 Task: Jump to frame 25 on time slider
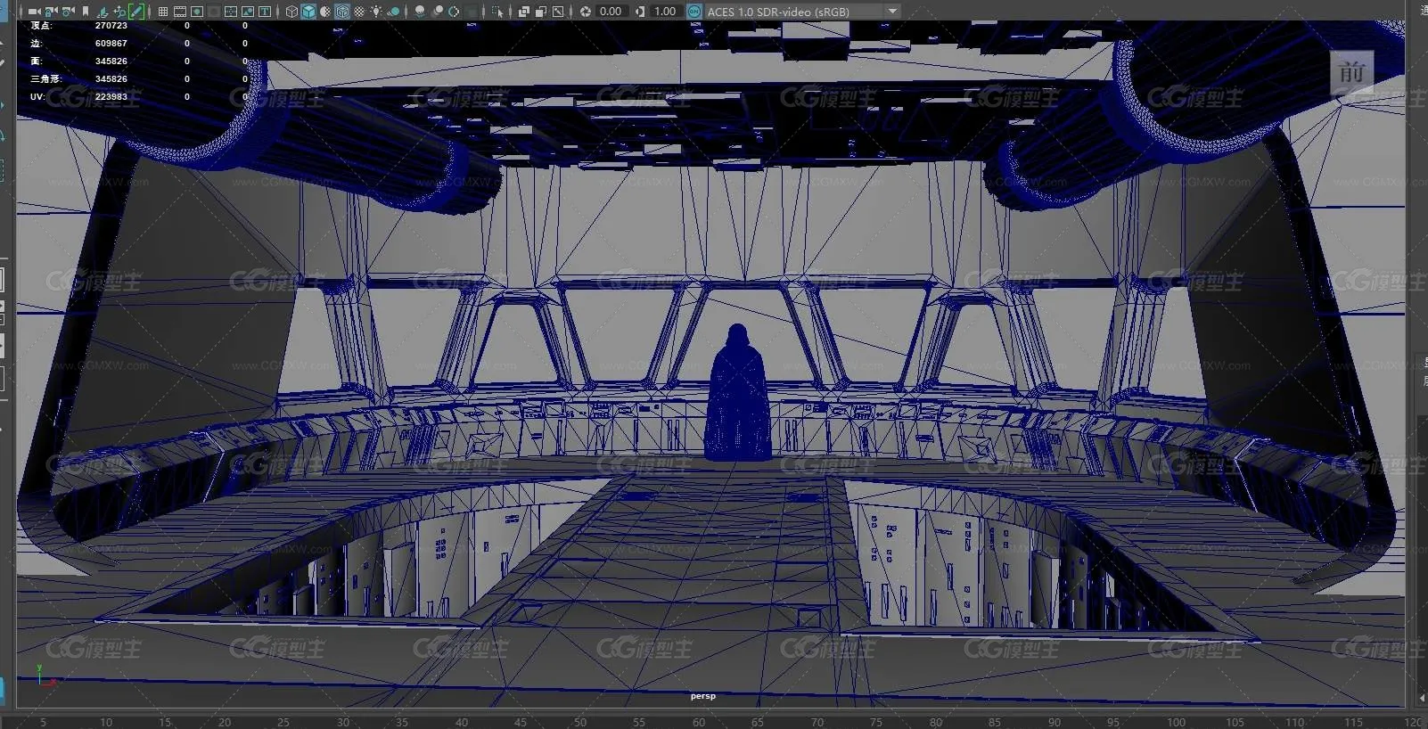pyautogui.click(x=283, y=722)
